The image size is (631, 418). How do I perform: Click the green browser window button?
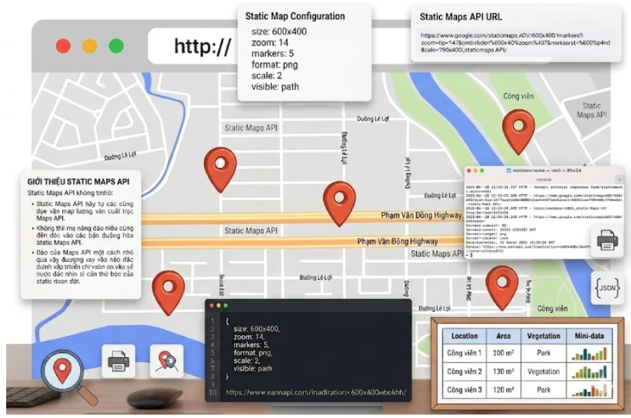[116, 46]
